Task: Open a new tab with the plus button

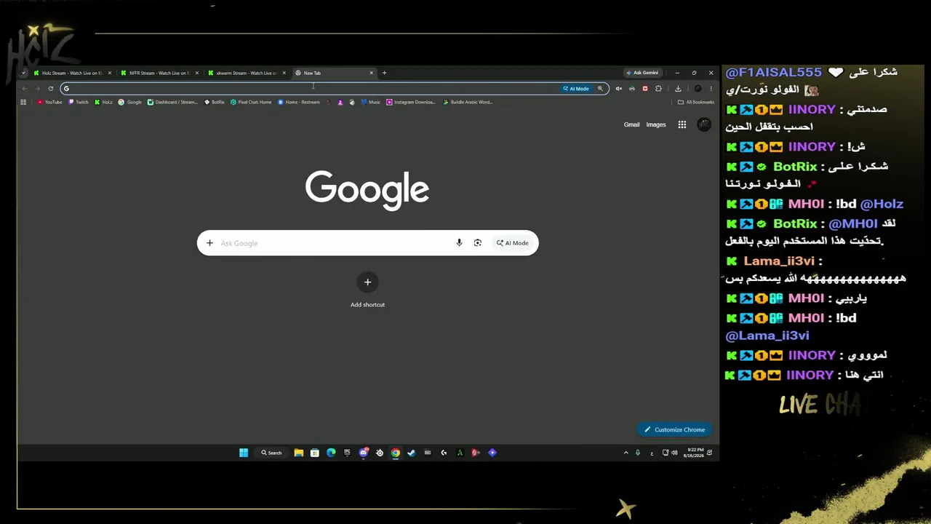Action: 384,73
